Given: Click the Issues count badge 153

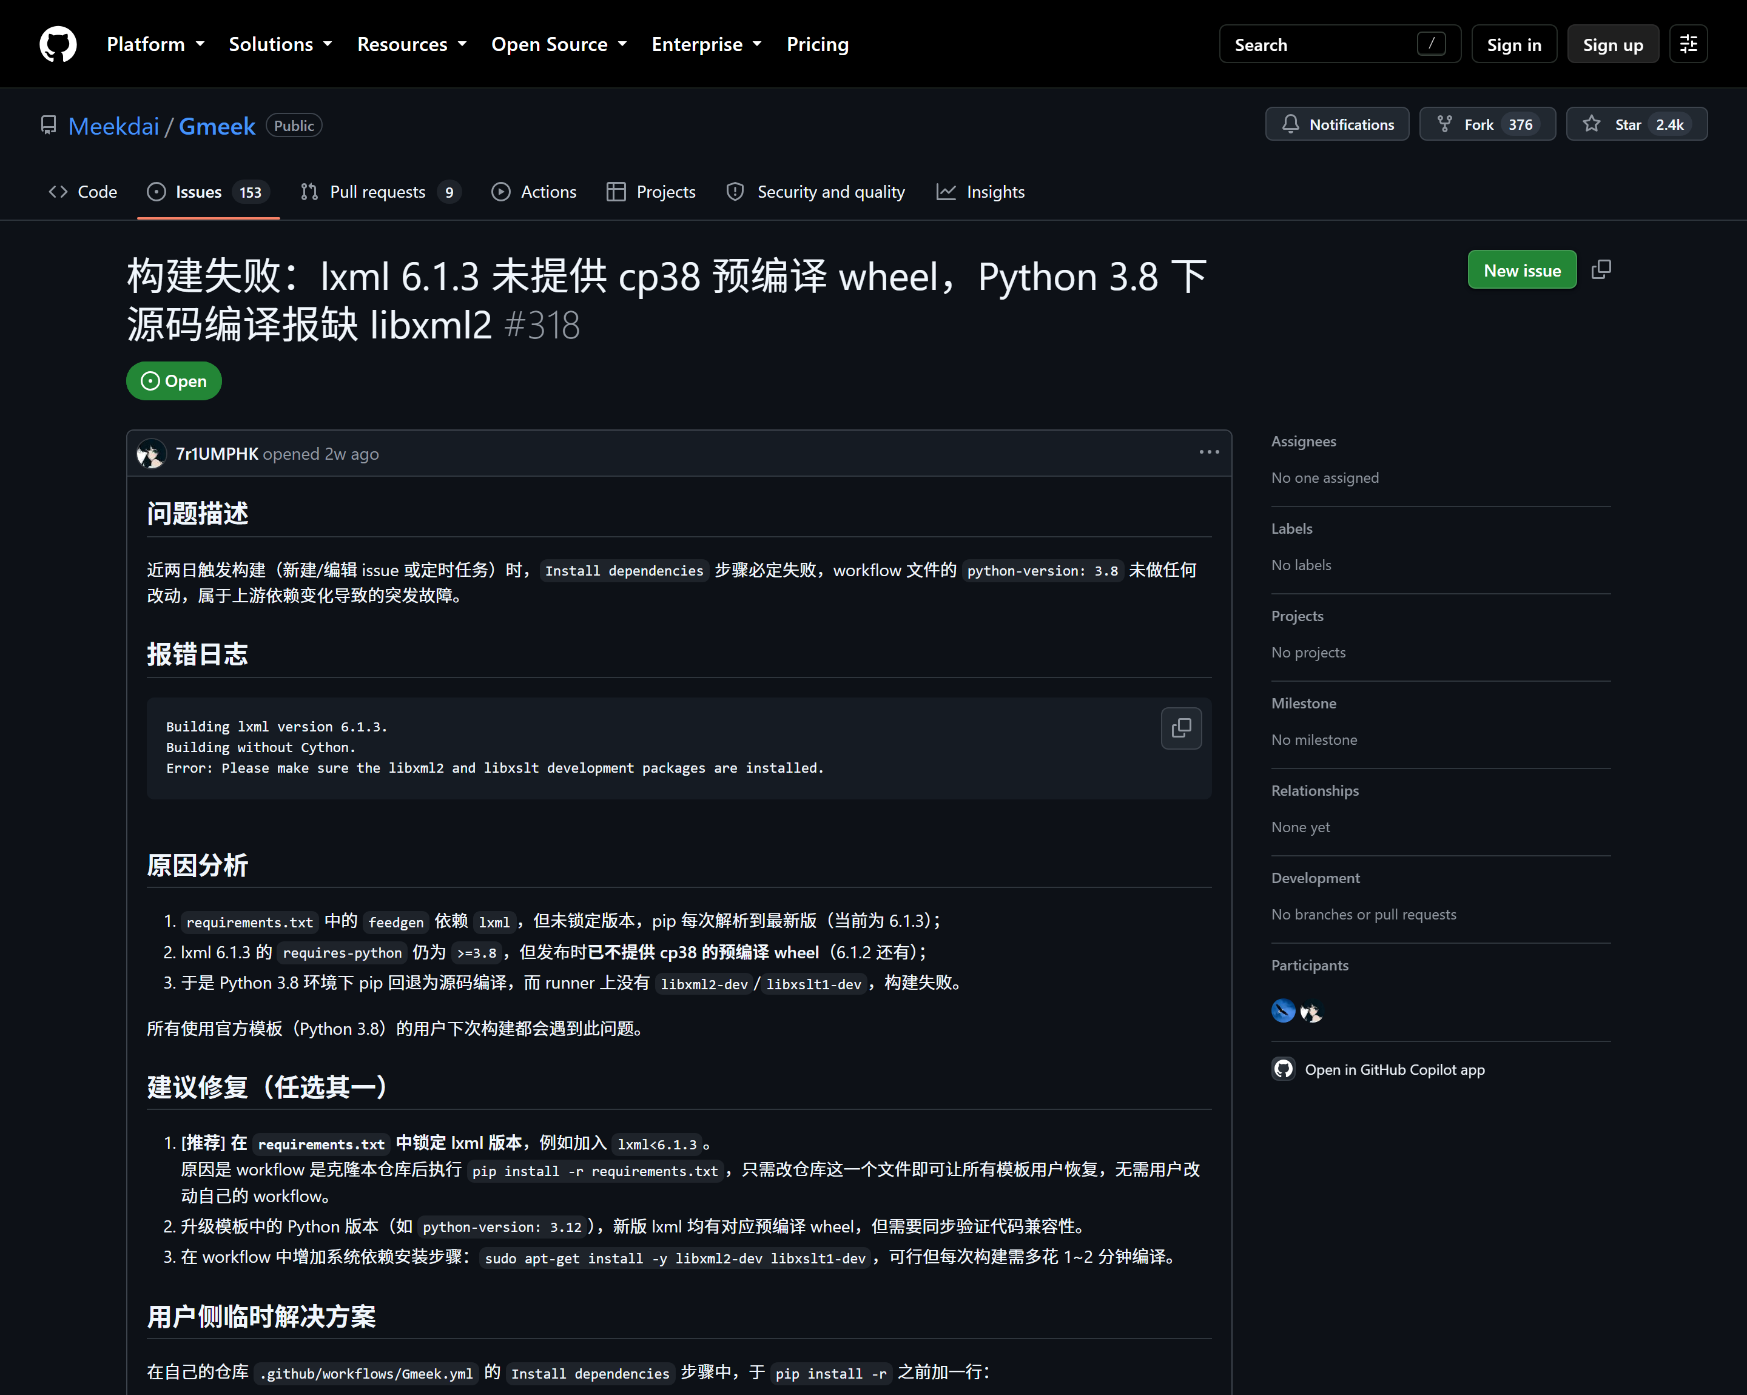Looking at the screenshot, I should point(251,192).
